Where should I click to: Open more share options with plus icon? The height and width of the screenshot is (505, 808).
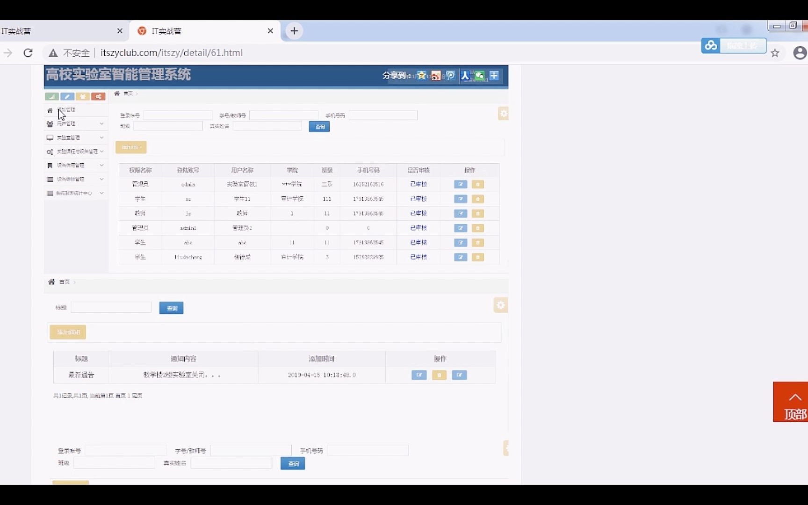point(494,75)
